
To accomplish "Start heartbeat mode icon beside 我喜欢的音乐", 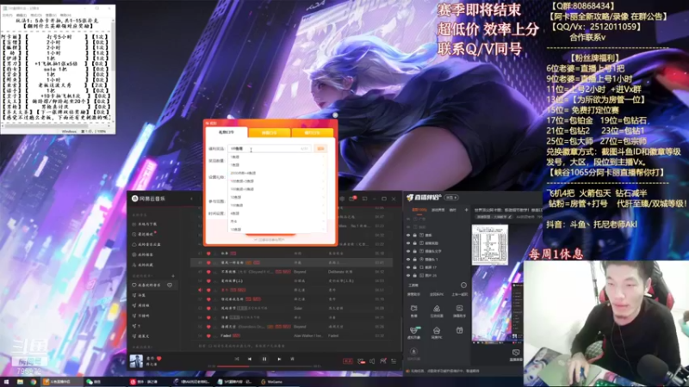I will click(170, 286).
